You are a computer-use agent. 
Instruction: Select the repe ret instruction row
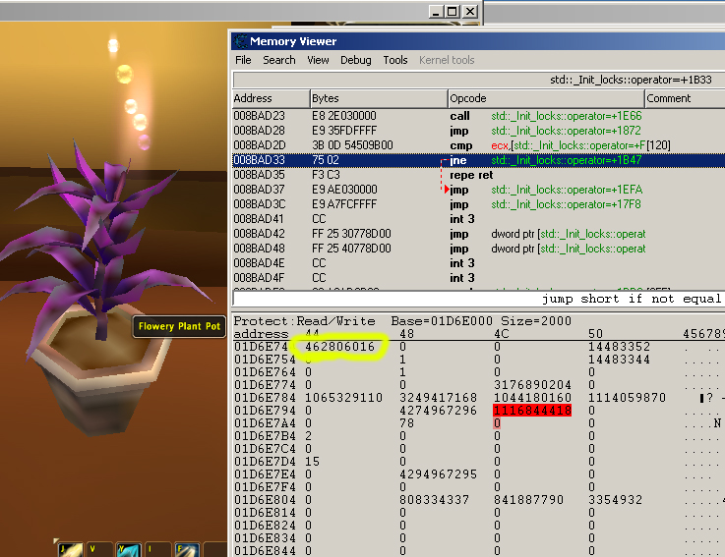click(471, 175)
